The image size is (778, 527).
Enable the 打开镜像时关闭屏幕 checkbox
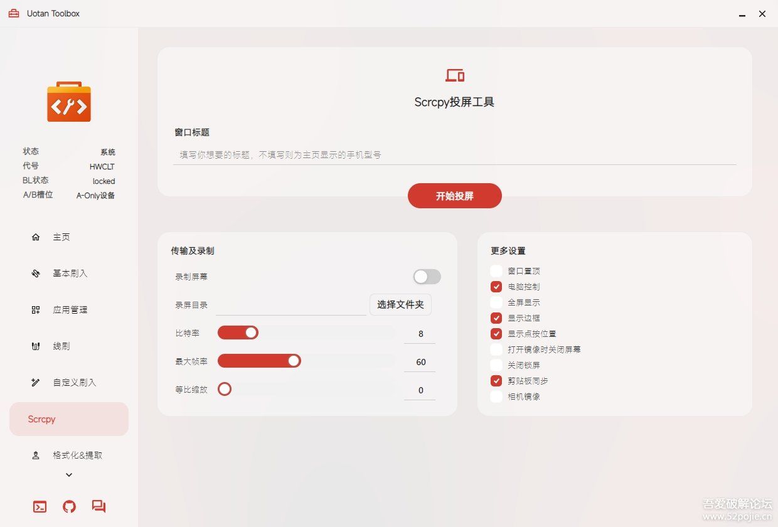(496, 349)
